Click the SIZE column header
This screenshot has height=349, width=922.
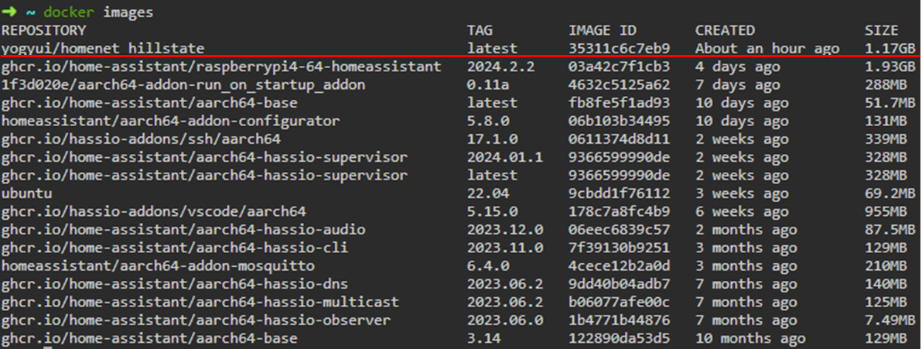(x=882, y=30)
